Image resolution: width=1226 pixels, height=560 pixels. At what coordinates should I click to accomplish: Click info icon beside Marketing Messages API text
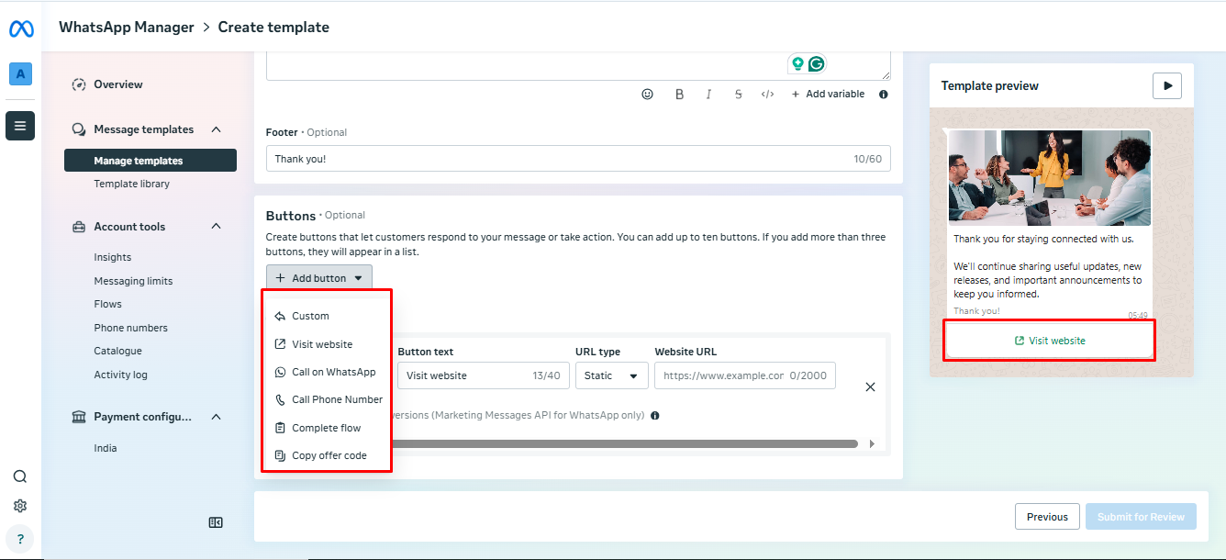tap(655, 415)
